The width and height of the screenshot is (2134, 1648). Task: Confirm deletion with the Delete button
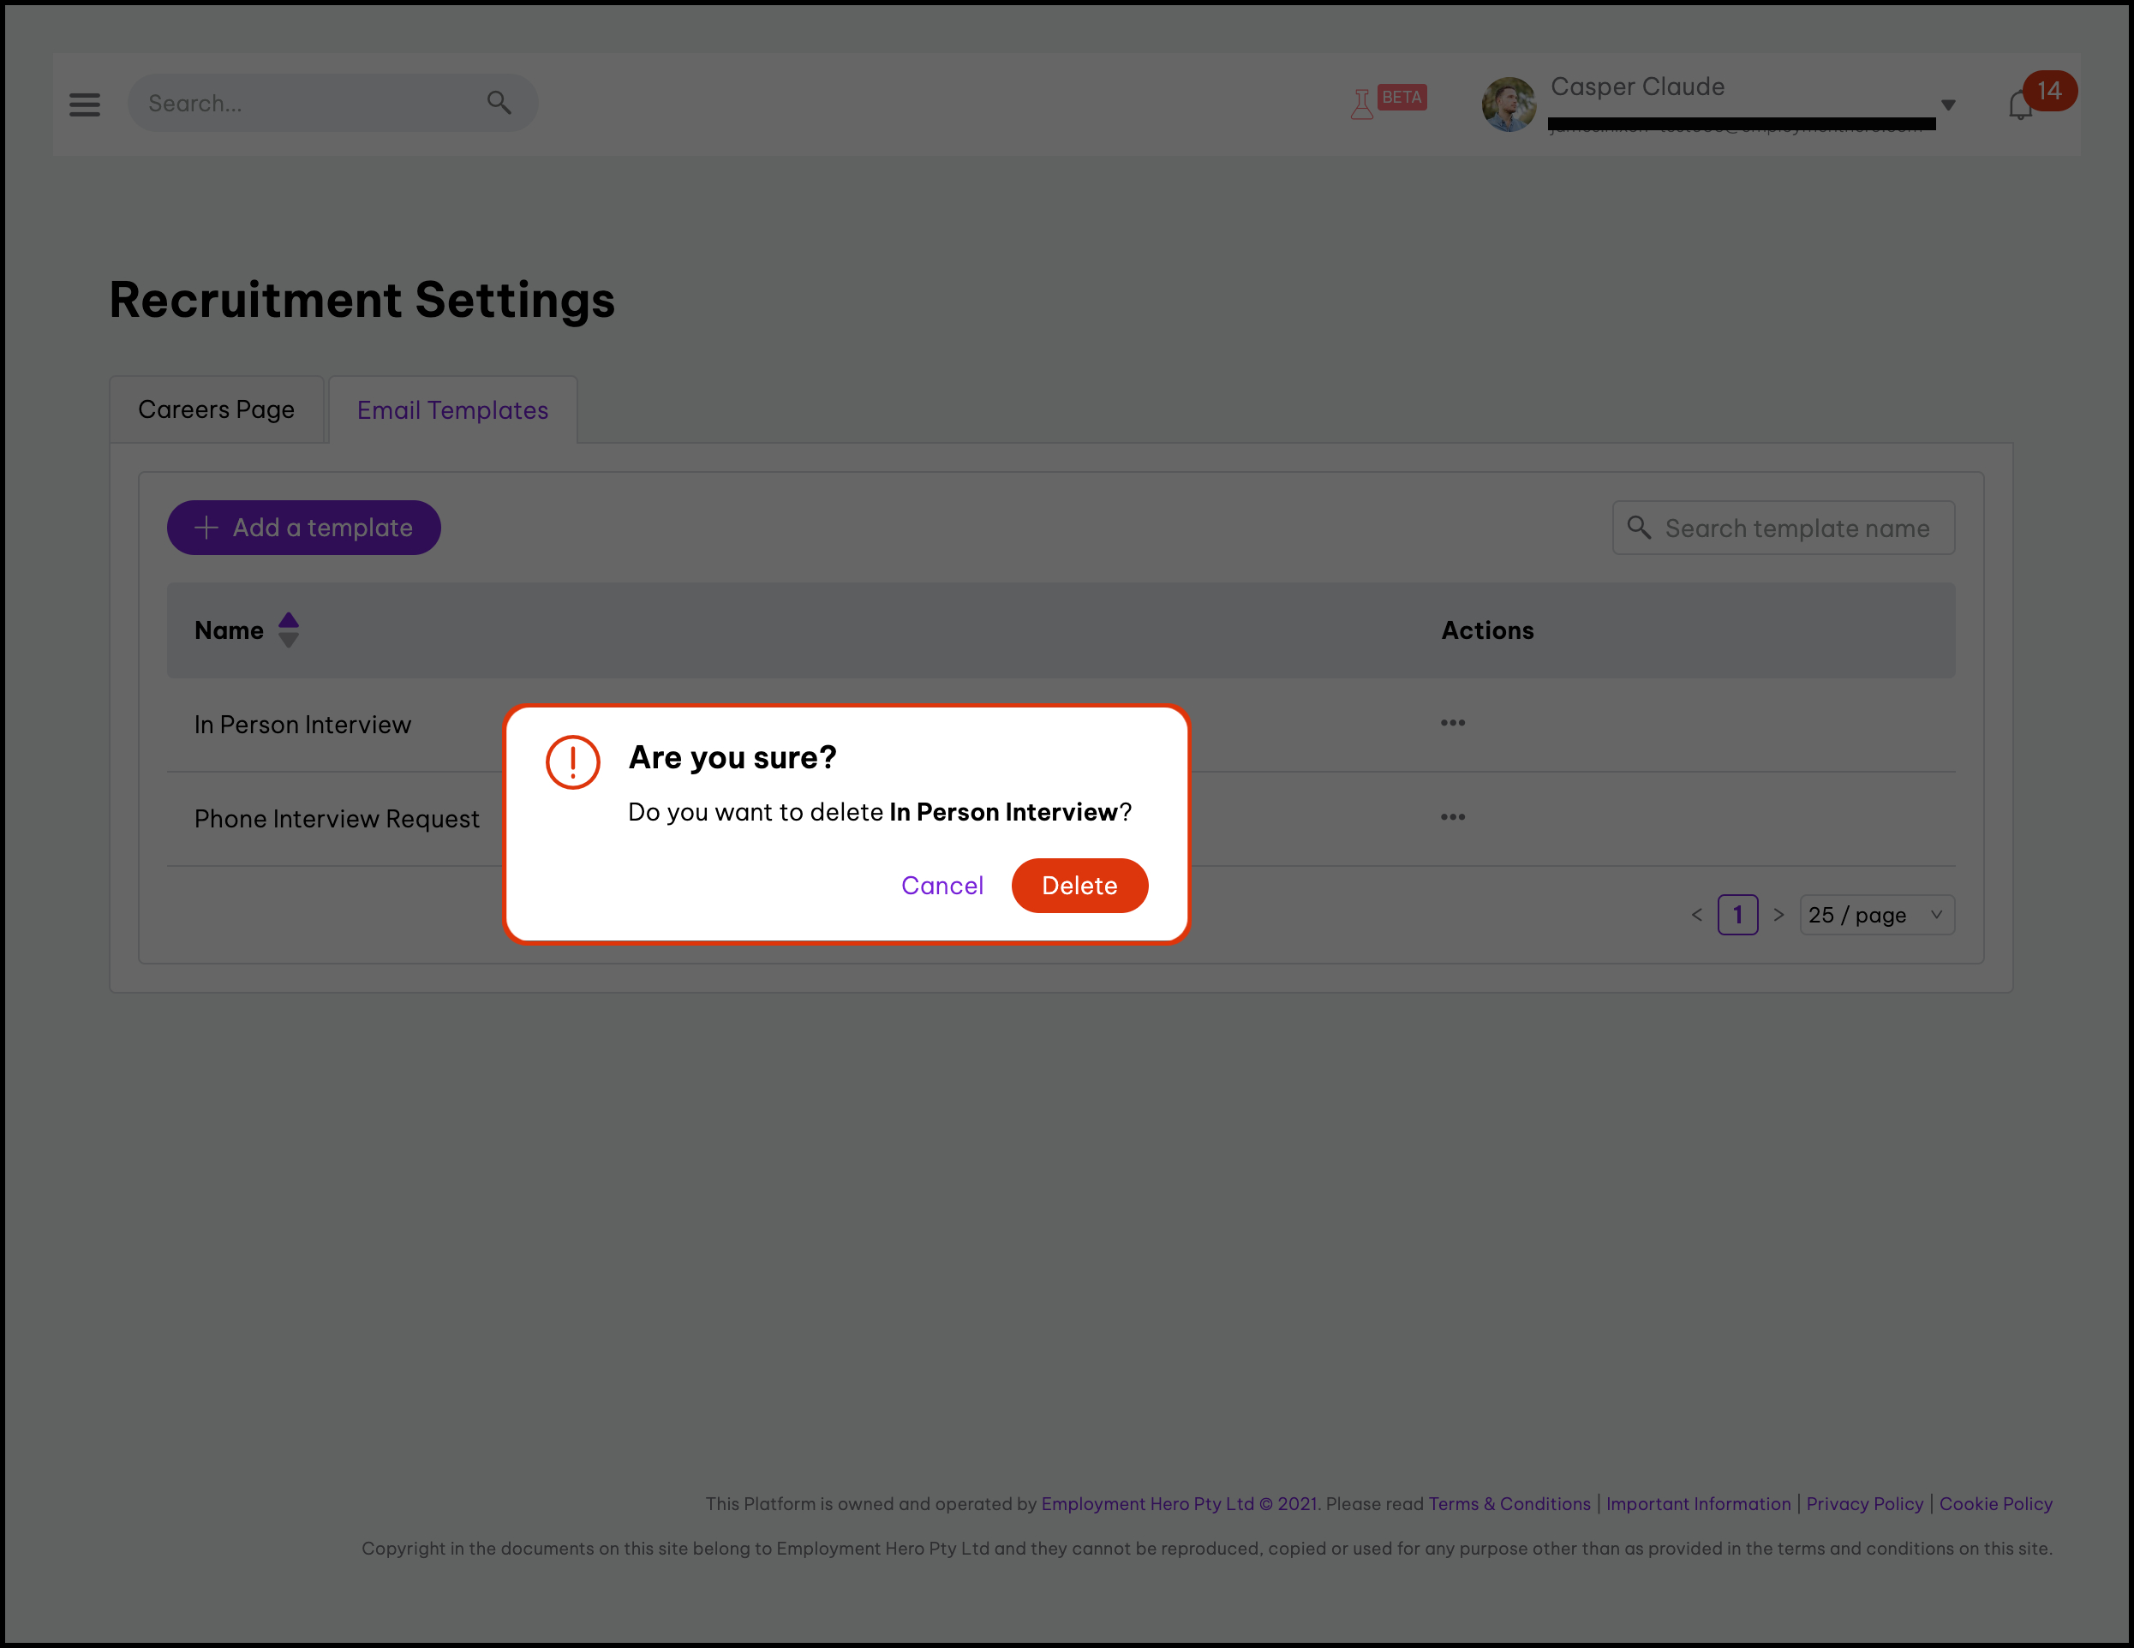[x=1079, y=885]
